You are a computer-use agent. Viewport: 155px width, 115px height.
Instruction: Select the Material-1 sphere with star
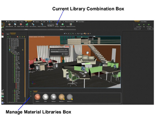pyautogui.click(x=62, y=97)
